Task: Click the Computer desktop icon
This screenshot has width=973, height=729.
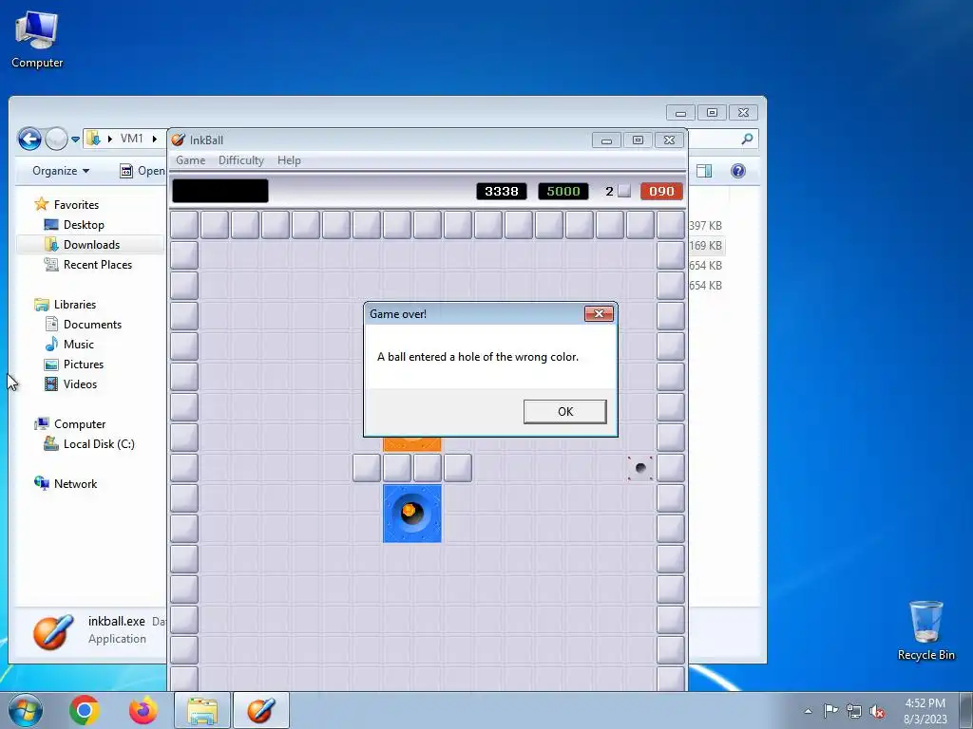Action: (x=37, y=39)
